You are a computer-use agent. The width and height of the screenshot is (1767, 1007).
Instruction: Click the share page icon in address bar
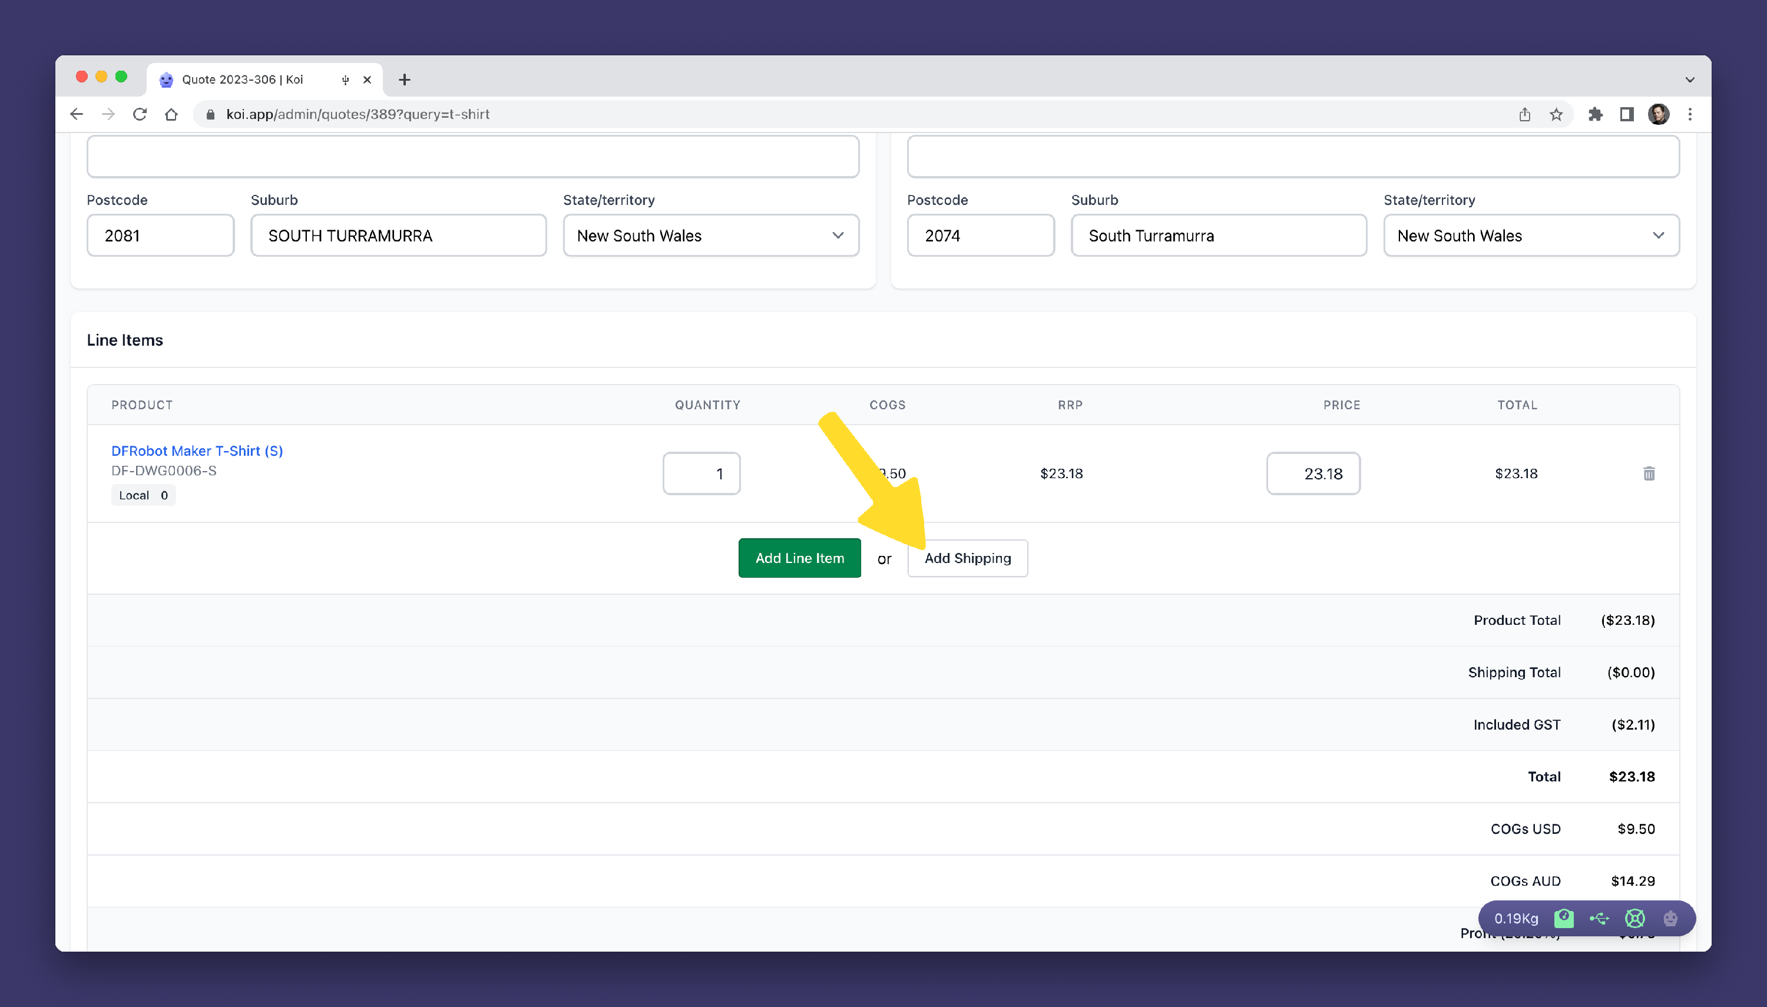pyautogui.click(x=1524, y=115)
